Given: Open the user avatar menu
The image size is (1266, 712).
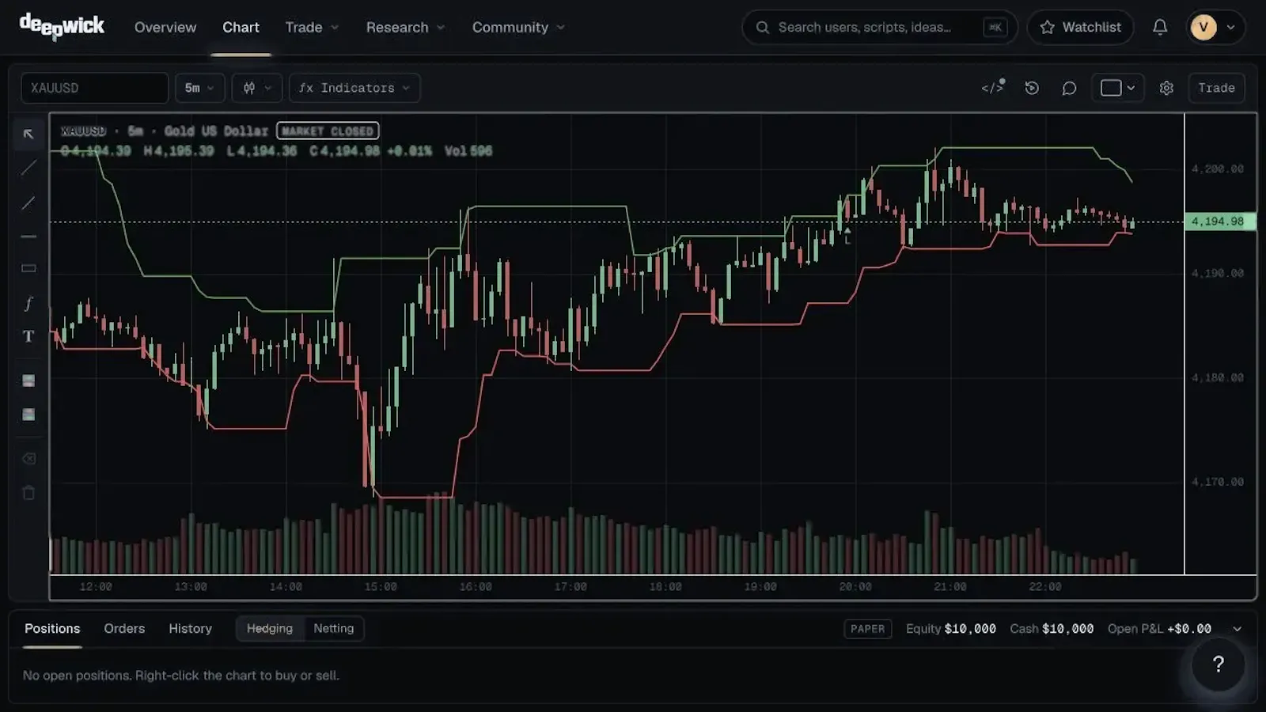Looking at the screenshot, I should (1215, 27).
